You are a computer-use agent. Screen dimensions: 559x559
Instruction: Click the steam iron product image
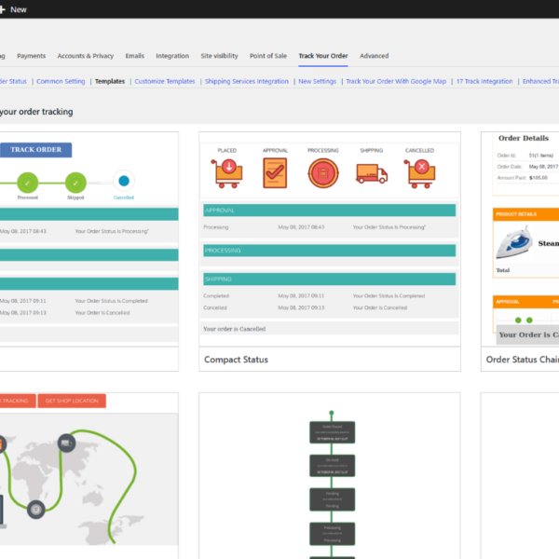[514, 243]
